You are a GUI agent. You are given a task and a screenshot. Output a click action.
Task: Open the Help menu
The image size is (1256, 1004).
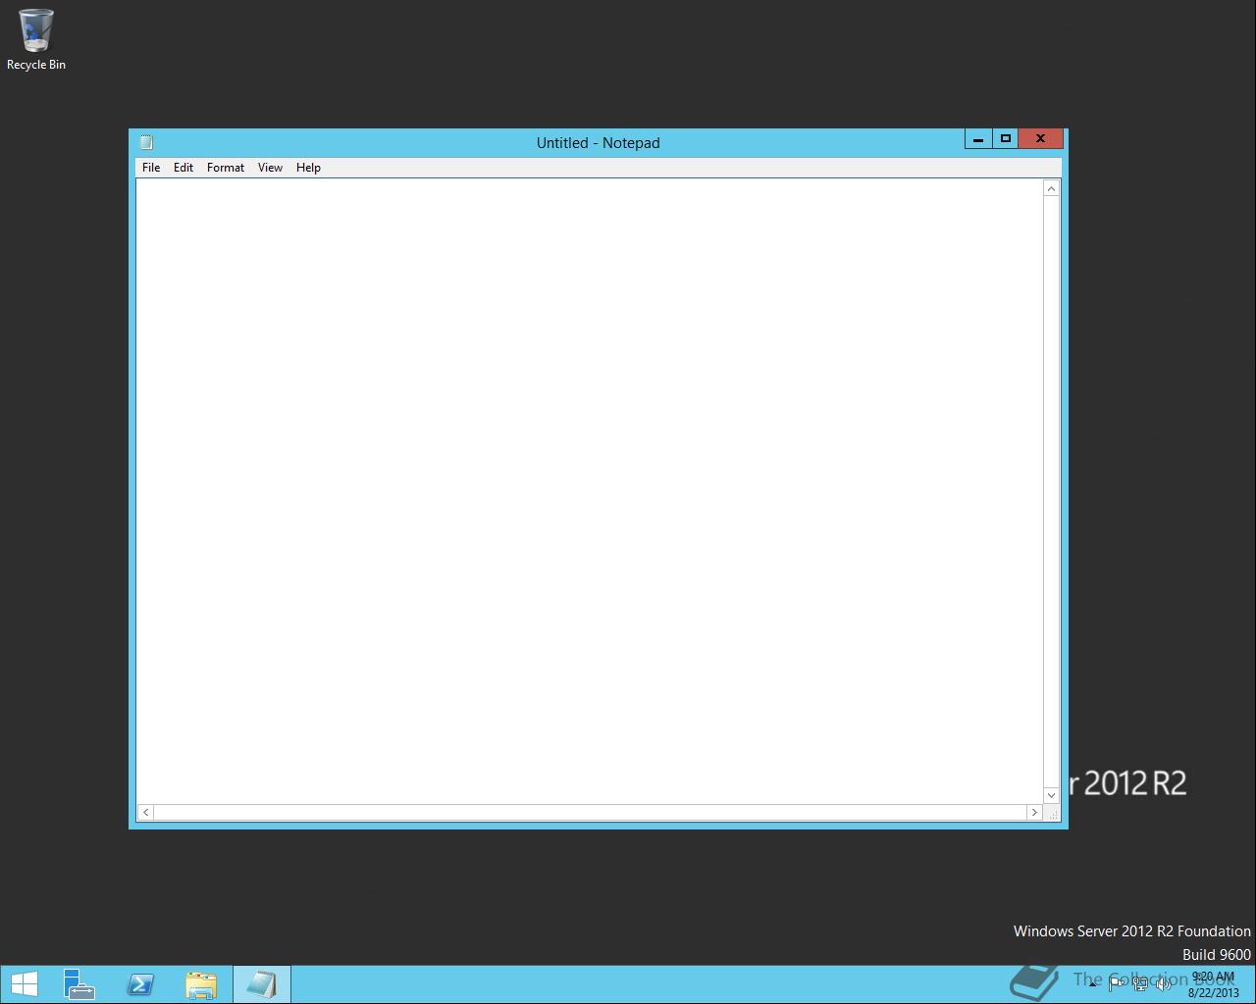tap(308, 168)
